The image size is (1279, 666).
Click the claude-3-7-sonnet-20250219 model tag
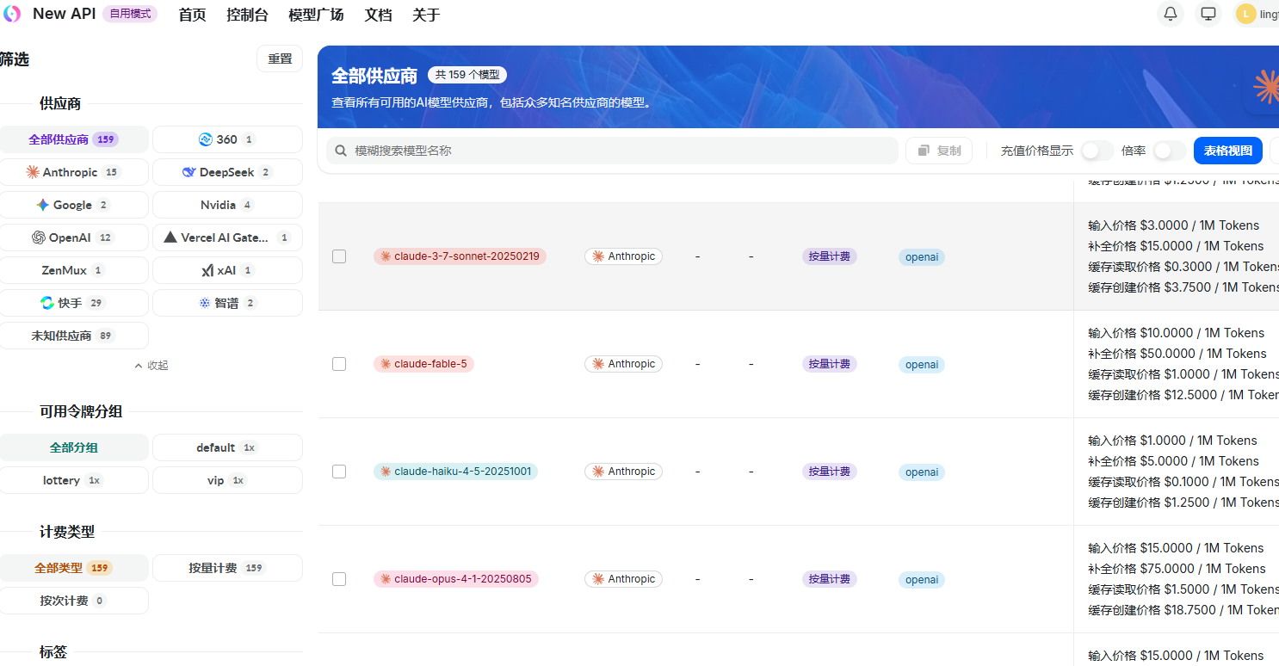coord(460,256)
